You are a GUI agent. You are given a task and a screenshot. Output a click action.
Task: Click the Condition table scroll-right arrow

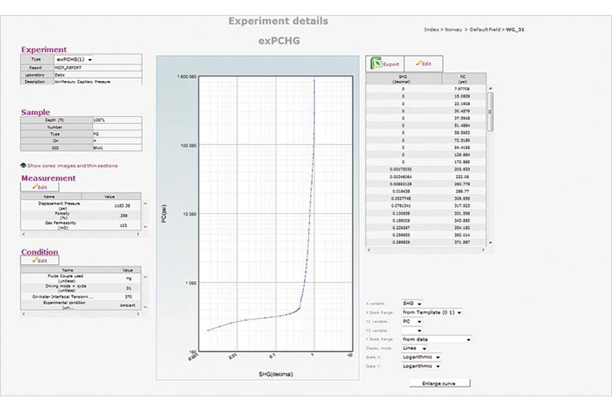tap(138, 313)
